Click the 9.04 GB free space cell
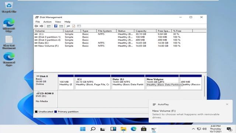236x133 pixels. pos(162,34)
